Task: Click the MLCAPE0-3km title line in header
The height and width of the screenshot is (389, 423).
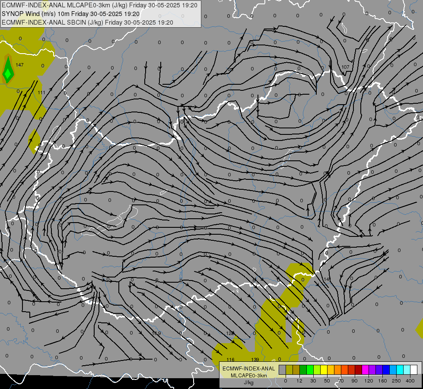Action: point(99,5)
